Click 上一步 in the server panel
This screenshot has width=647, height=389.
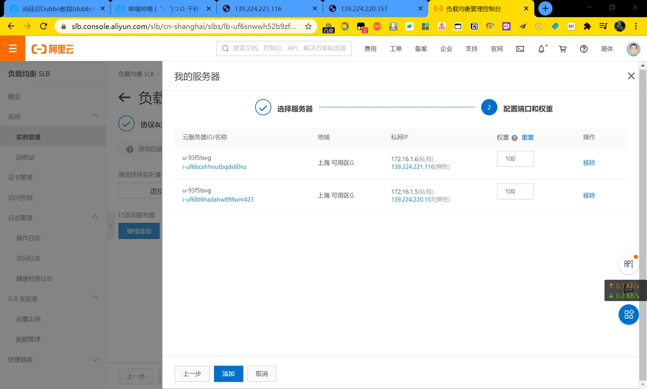point(192,374)
